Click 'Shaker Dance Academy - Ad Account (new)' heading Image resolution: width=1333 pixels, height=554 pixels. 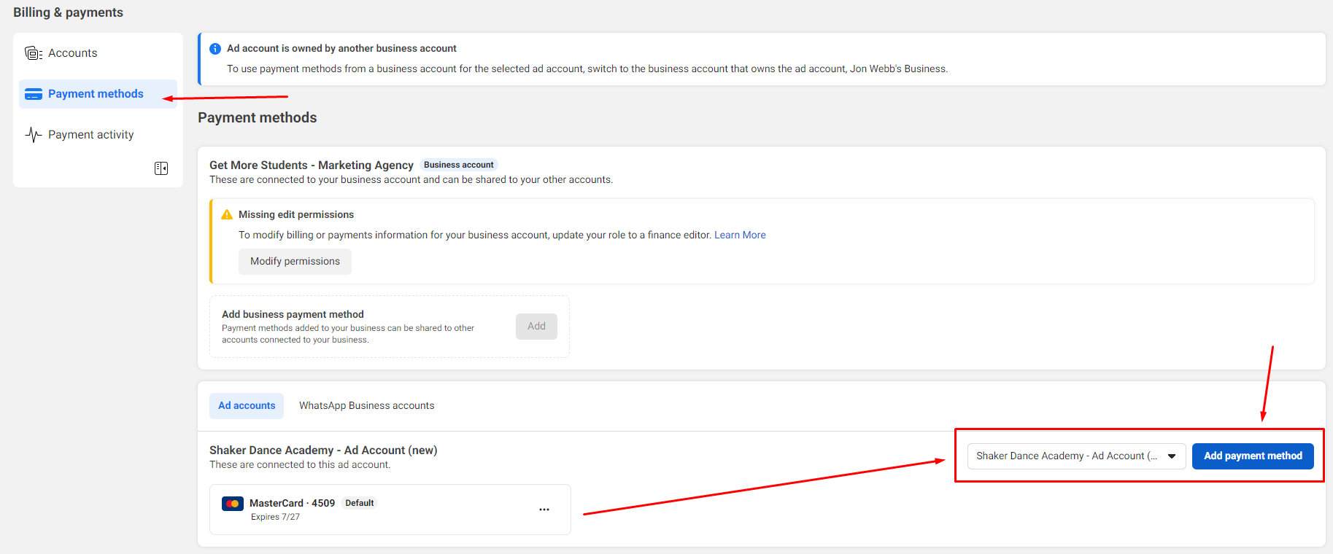coord(323,450)
